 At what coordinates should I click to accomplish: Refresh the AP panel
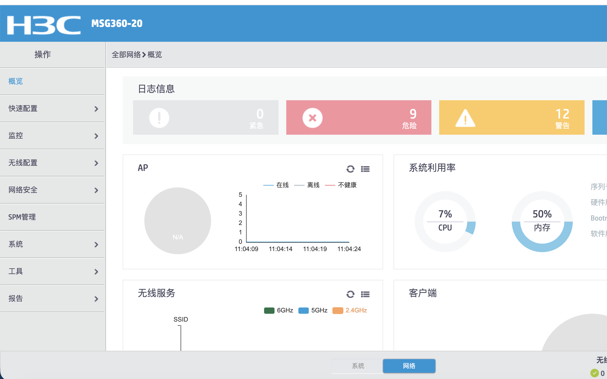(350, 169)
